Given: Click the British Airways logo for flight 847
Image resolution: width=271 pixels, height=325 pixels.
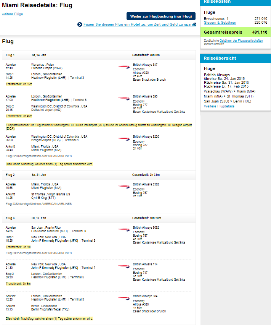Looking at the screenshot, I should (124, 67).
